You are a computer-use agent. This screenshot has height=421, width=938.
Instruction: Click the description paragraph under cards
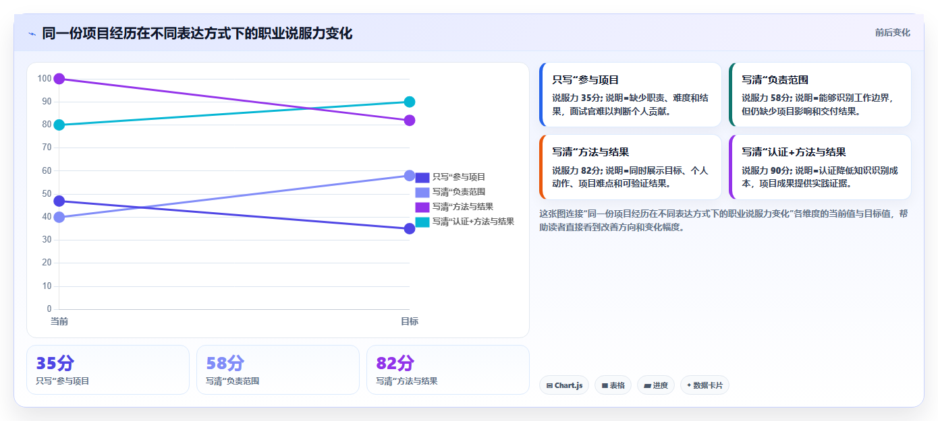coord(723,220)
